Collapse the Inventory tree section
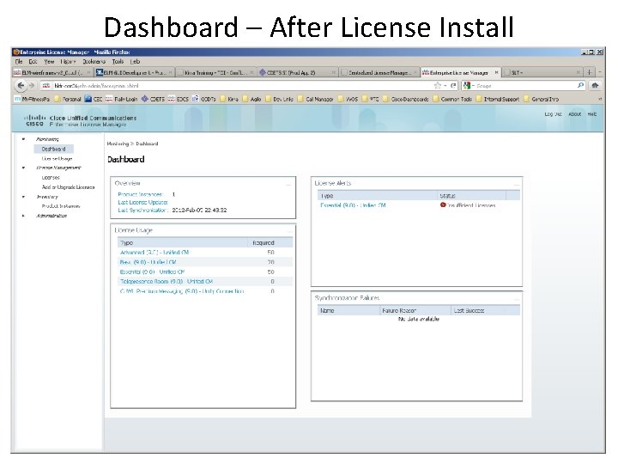This screenshot has height=464, width=618. tap(24, 197)
